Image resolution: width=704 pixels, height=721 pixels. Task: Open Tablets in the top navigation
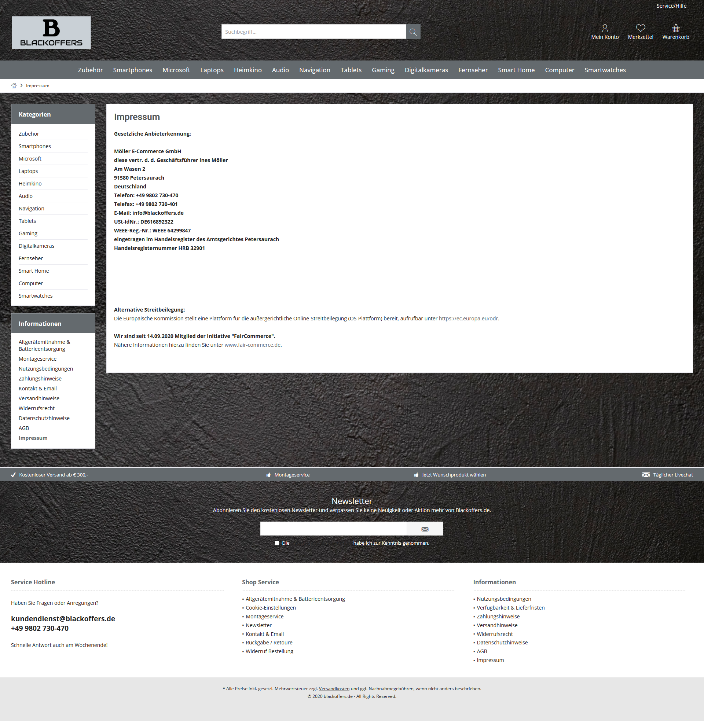pyautogui.click(x=351, y=70)
